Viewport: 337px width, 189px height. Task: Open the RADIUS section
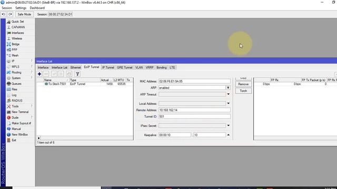tap(17, 100)
